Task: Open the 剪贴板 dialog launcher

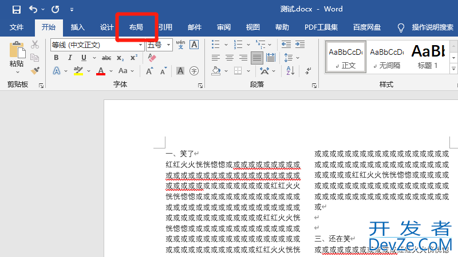Action: (x=41, y=85)
